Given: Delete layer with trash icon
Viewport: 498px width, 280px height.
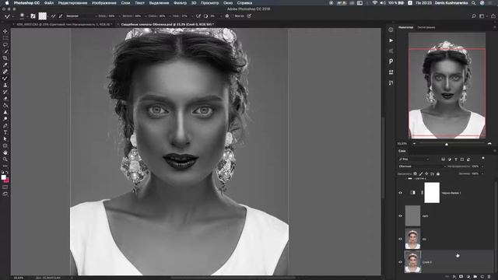Looking at the screenshot, I should pos(489,277).
